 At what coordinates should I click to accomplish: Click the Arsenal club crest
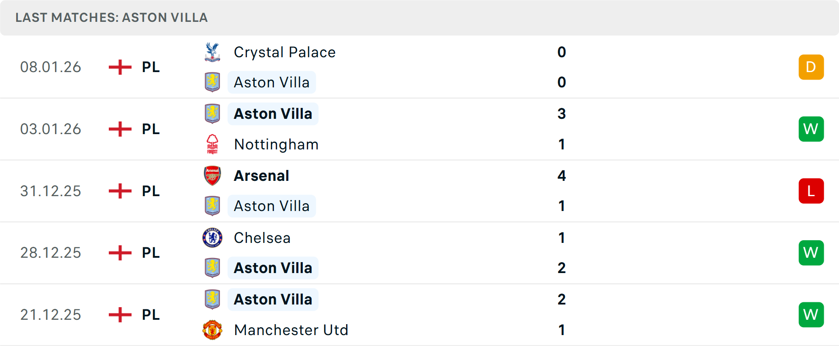212,176
